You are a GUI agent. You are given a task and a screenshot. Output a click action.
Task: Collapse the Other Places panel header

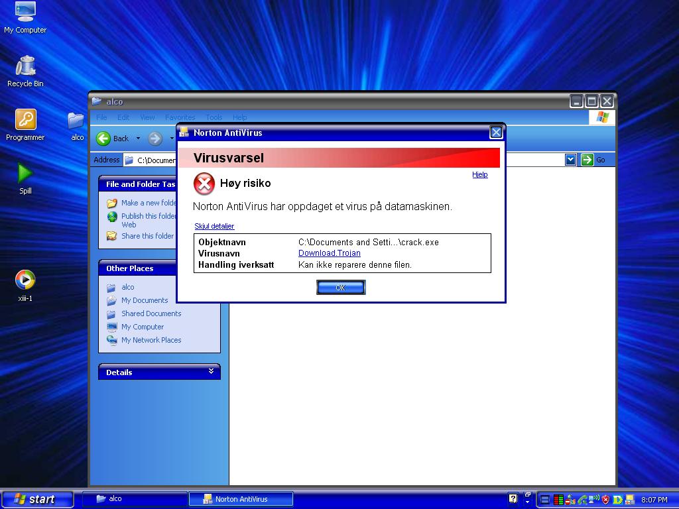click(138, 268)
